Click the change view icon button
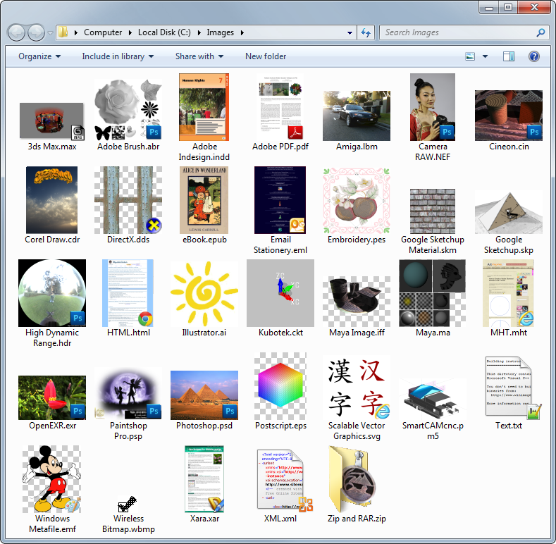Image resolution: width=556 pixels, height=544 pixels. pyautogui.click(x=470, y=56)
